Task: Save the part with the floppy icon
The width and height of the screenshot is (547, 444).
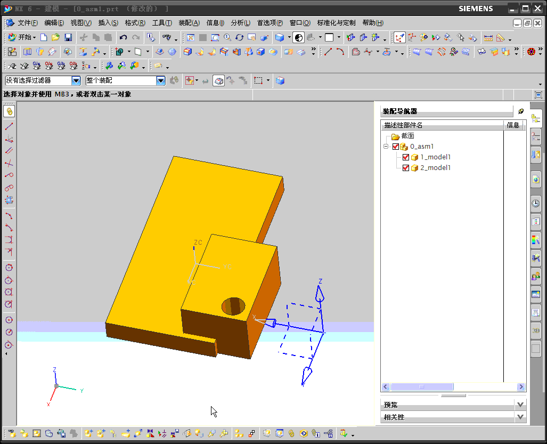Action: (x=68, y=37)
